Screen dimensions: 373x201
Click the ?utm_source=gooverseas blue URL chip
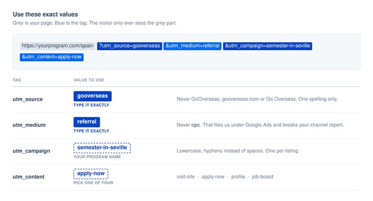129,46
